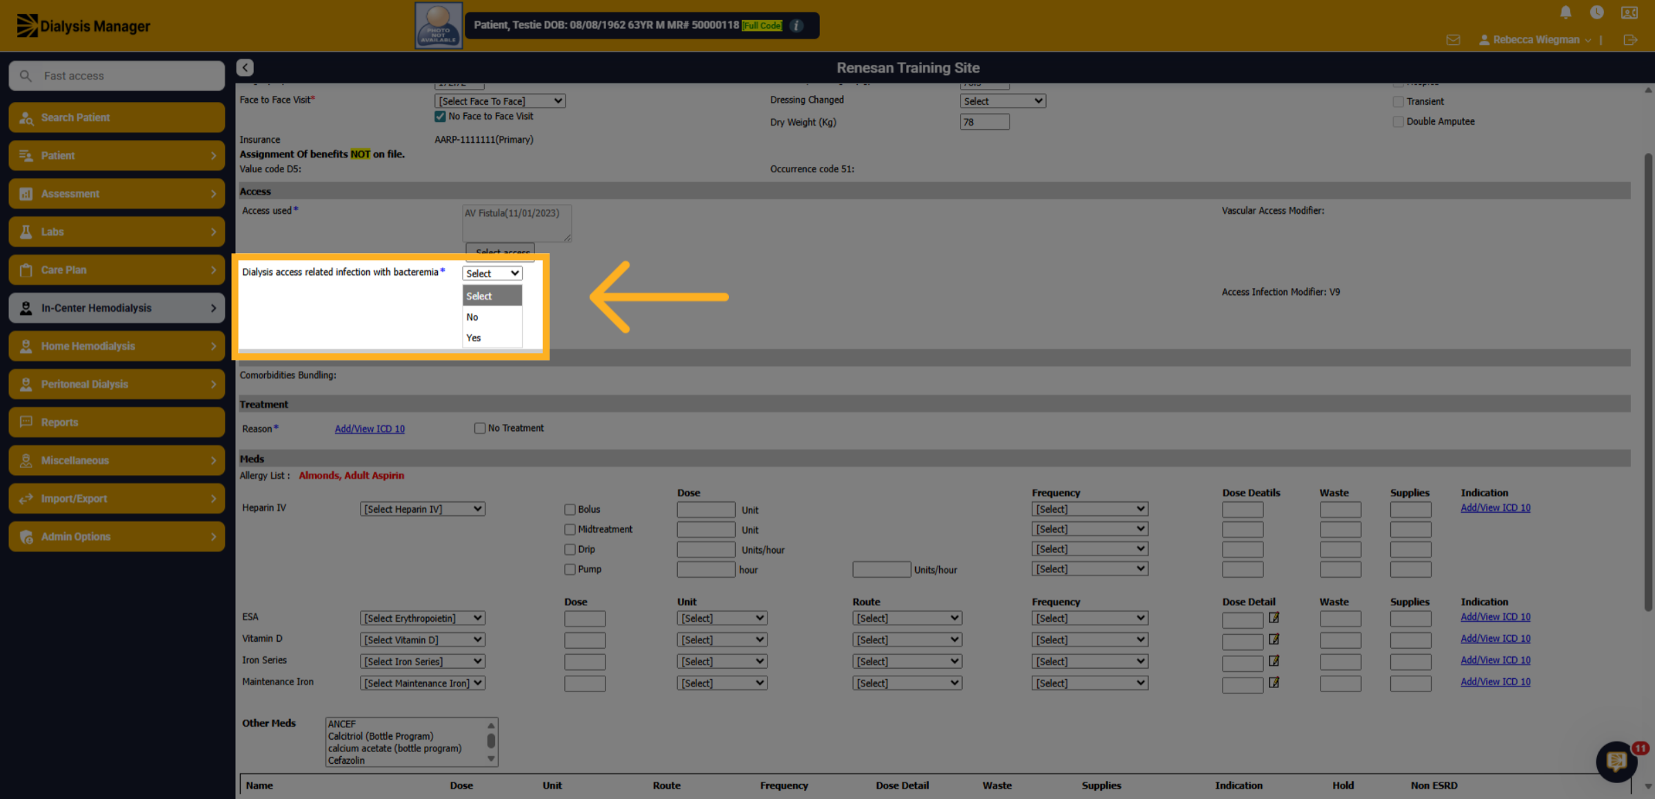Open Search Patient in sidebar
Screen dimensions: 1655x799
[x=117, y=117]
